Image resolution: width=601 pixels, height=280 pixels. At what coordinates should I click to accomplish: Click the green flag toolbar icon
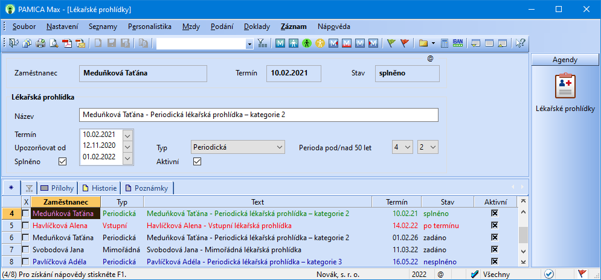pos(391,43)
